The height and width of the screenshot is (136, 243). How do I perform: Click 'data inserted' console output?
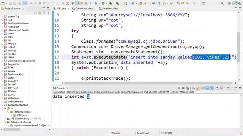(71, 97)
